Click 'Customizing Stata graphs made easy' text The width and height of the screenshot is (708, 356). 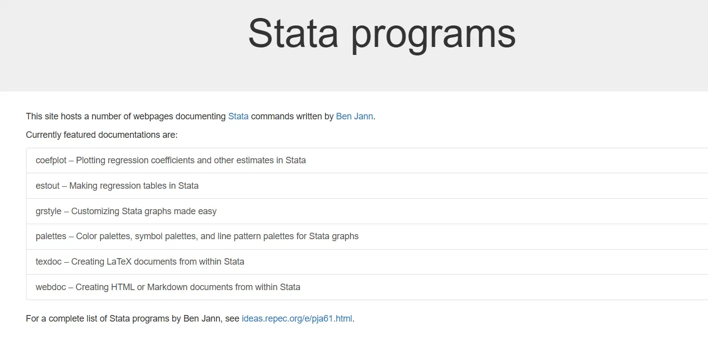tap(144, 211)
